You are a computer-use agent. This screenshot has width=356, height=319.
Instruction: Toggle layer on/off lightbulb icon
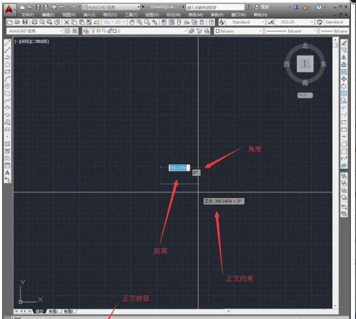pos(93,31)
